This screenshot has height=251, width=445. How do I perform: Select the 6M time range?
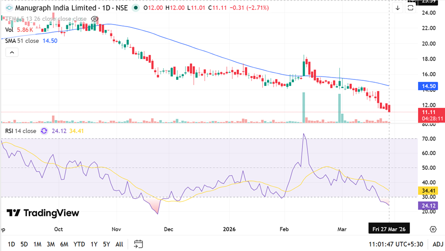(x=64, y=244)
